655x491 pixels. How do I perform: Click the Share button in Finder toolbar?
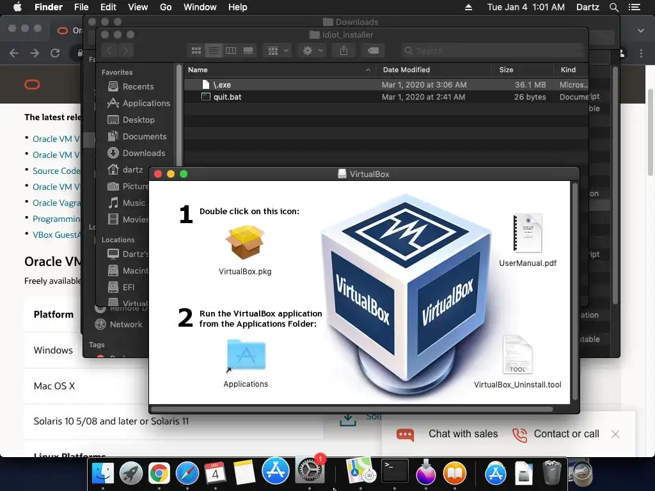pos(343,51)
